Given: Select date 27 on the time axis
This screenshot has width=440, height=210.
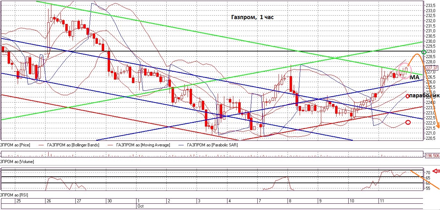Looking at the screenshot, I should click(79, 201).
